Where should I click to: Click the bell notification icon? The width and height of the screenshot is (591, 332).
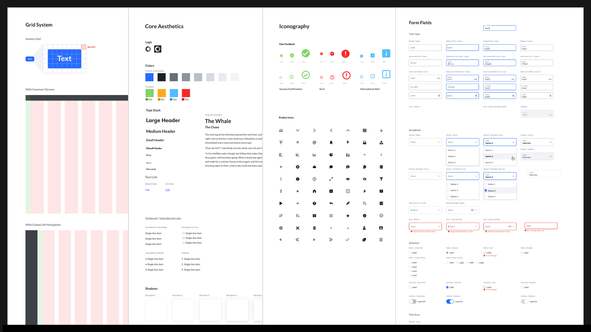tap(331, 143)
